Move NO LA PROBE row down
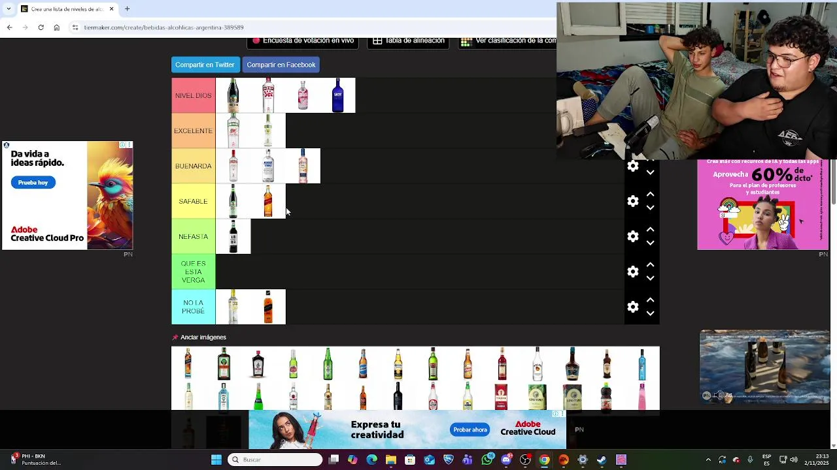The image size is (837, 470). 650,313
